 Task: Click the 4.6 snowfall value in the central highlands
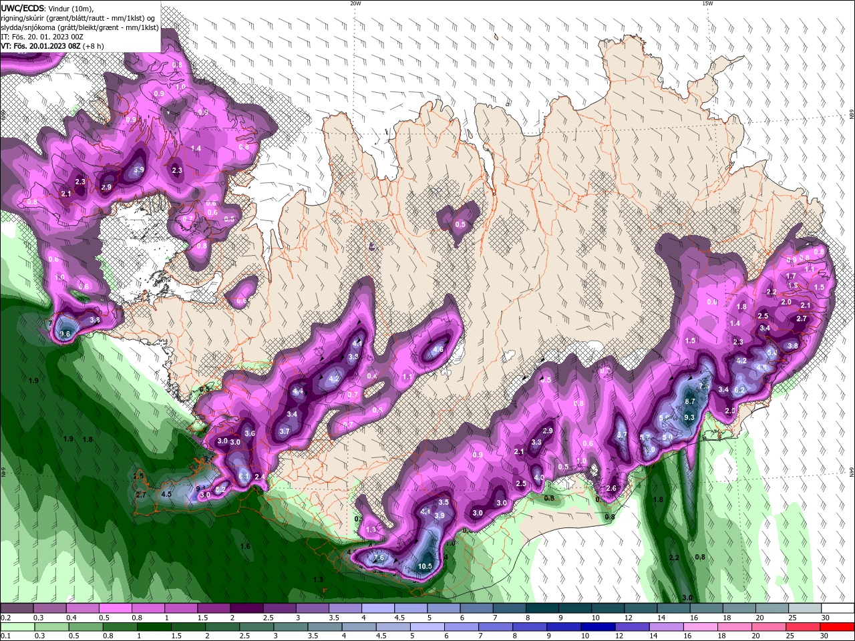click(x=438, y=349)
